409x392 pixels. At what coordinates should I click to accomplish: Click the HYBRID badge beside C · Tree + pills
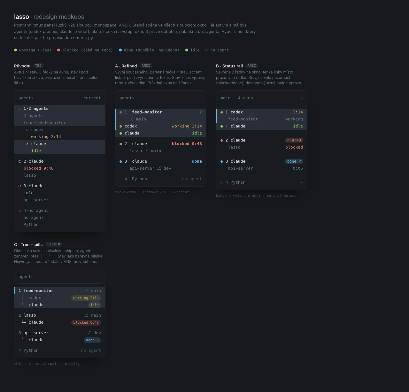click(54, 244)
